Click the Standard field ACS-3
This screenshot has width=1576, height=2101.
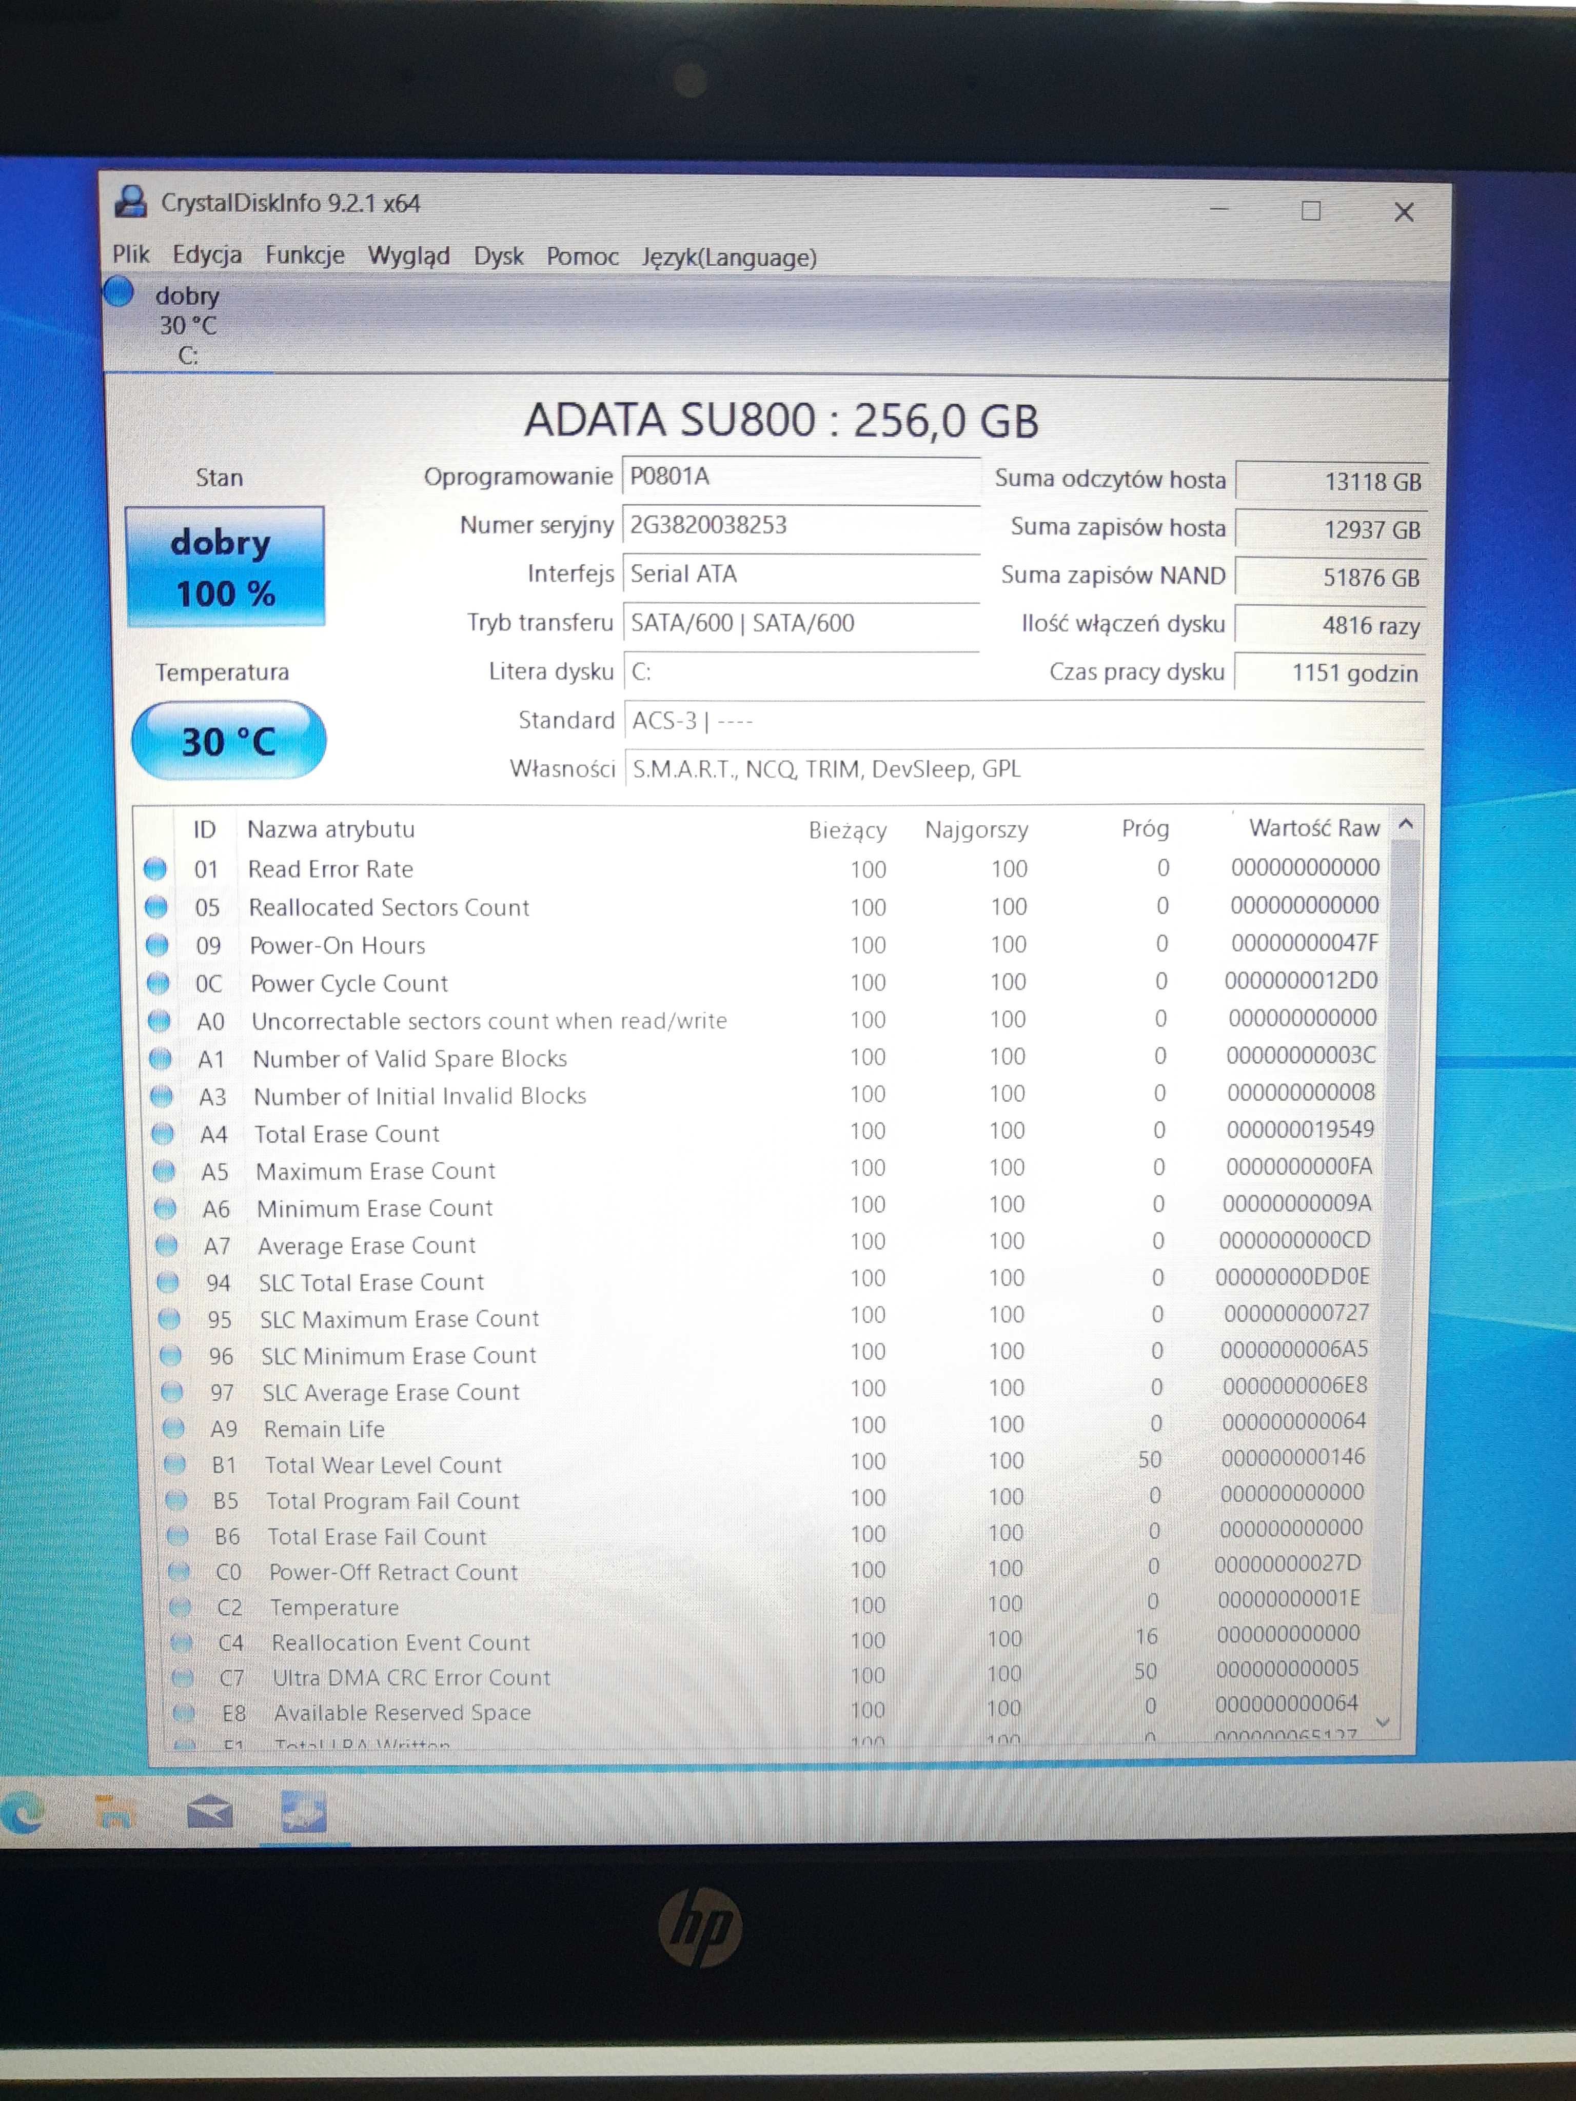pyautogui.click(x=1024, y=721)
